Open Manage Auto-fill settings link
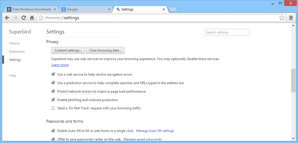Screen dimensions: 298x143 [155, 131]
